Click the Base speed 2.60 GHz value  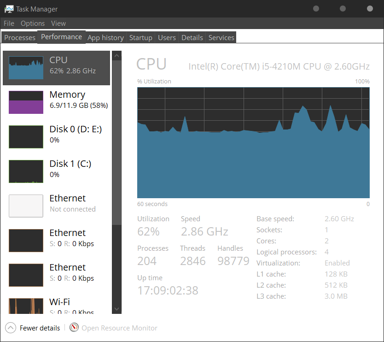click(x=339, y=218)
